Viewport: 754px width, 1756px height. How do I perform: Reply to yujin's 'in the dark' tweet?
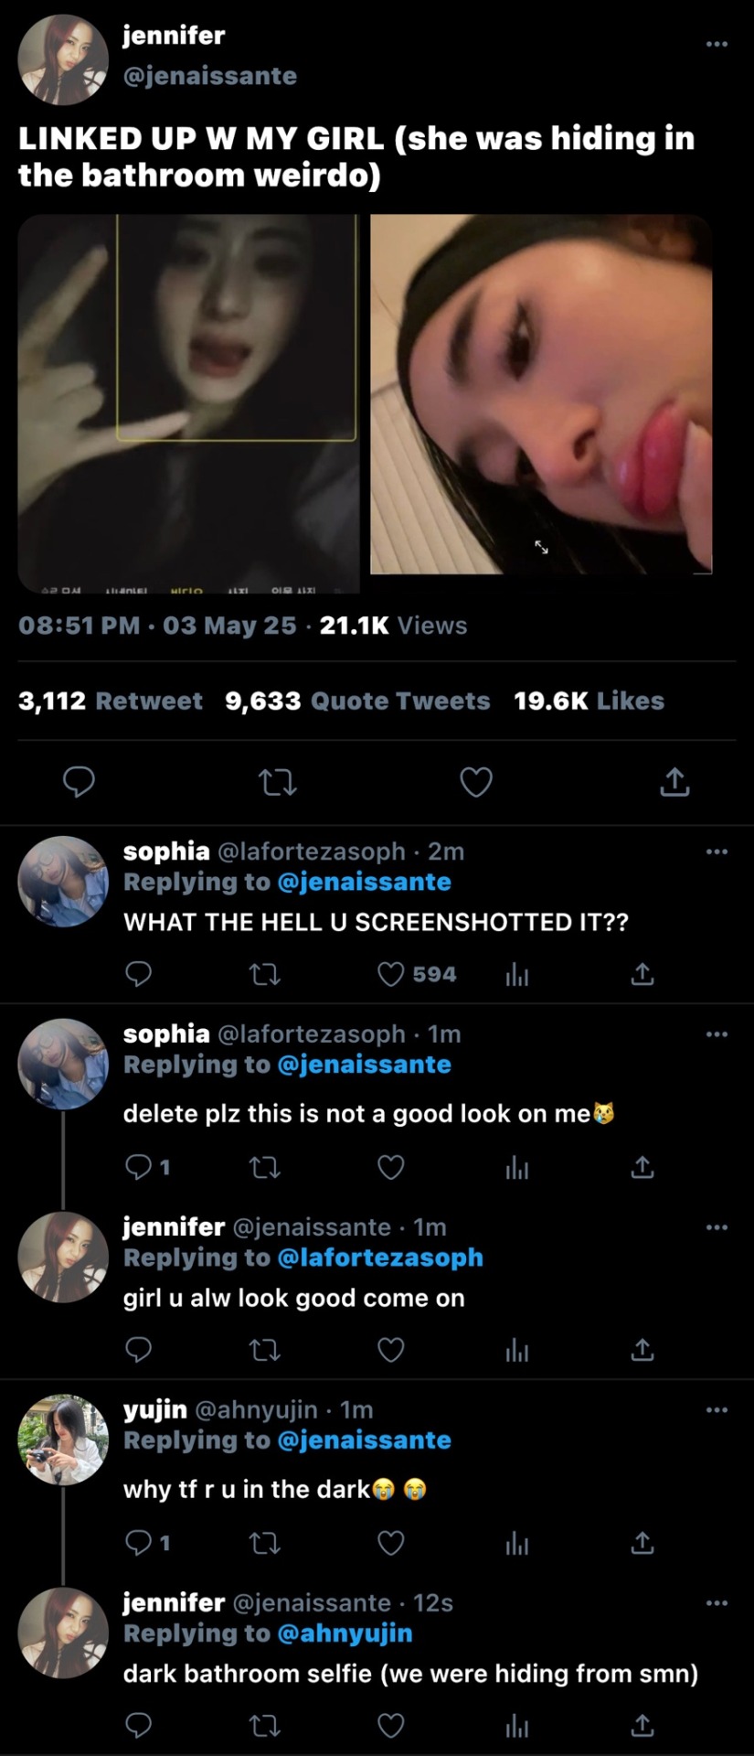click(x=138, y=1543)
